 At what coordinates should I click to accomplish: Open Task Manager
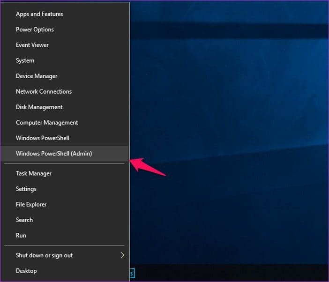point(65,173)
